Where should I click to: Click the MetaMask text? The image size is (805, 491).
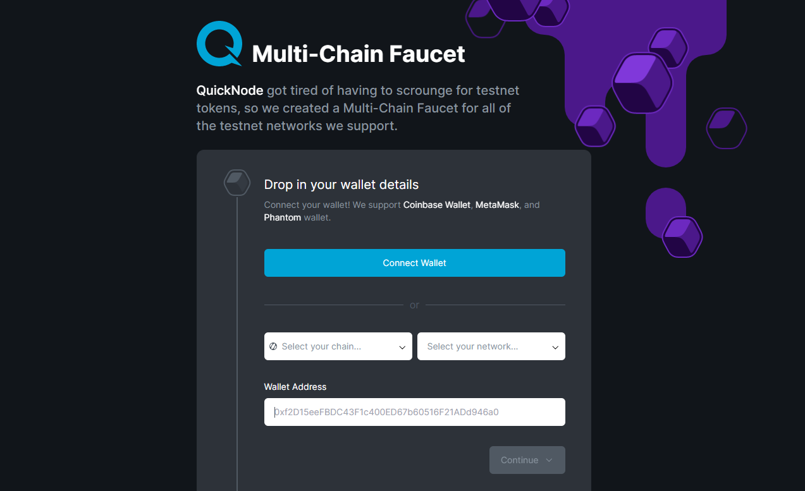[497, 205]
